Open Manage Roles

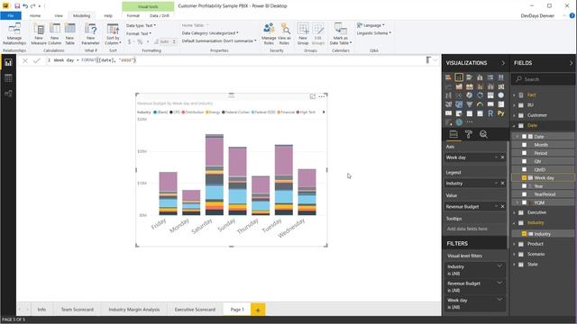pos(269,33)
